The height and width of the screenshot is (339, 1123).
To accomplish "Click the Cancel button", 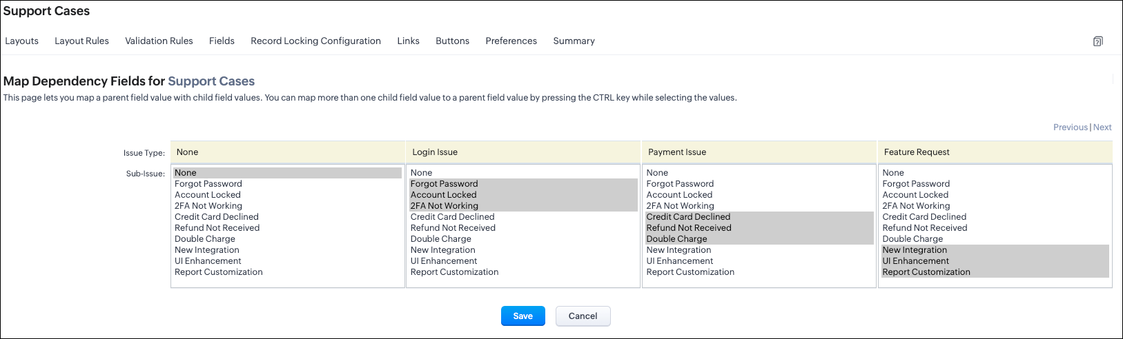I will coord(583,316).
